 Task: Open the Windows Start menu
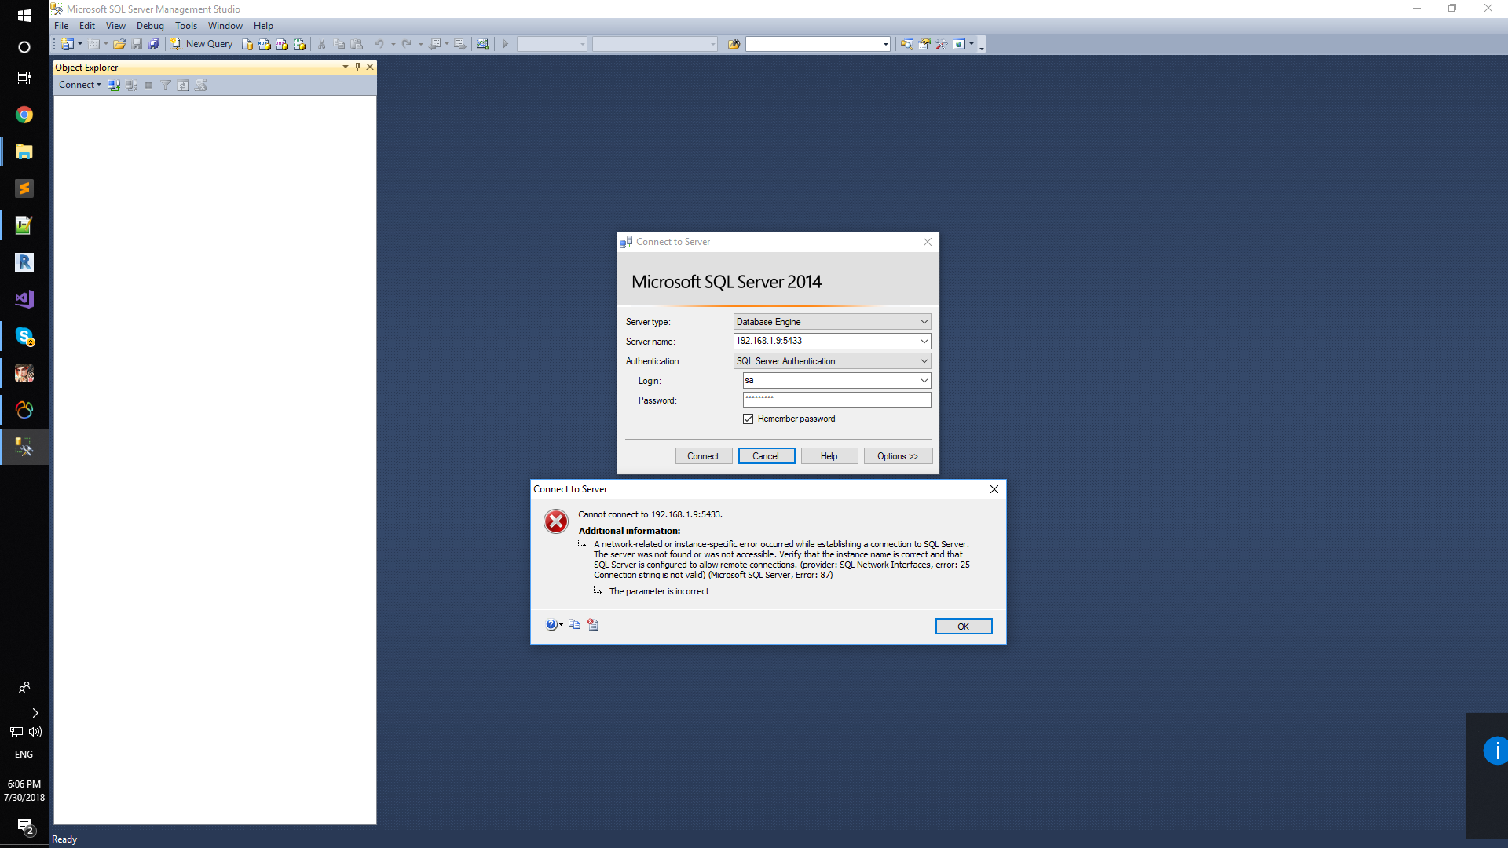tap(24, 16)
